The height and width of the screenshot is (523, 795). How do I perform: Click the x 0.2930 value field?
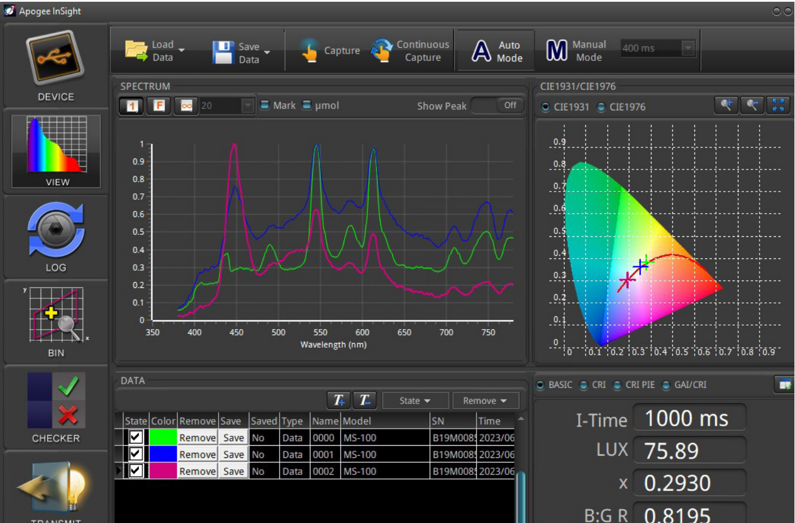tap(689, 483)
